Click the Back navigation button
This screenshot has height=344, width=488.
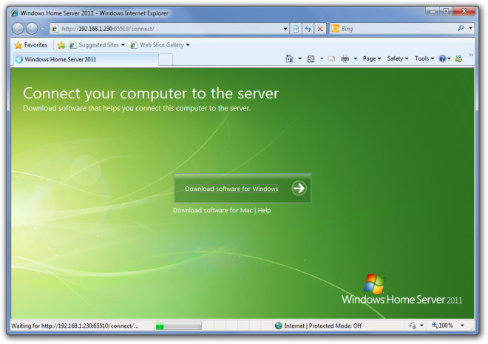(x=18, y=29)
